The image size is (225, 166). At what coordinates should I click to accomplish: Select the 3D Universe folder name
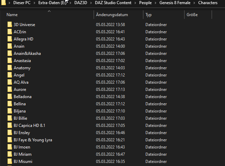coord(24,25)
